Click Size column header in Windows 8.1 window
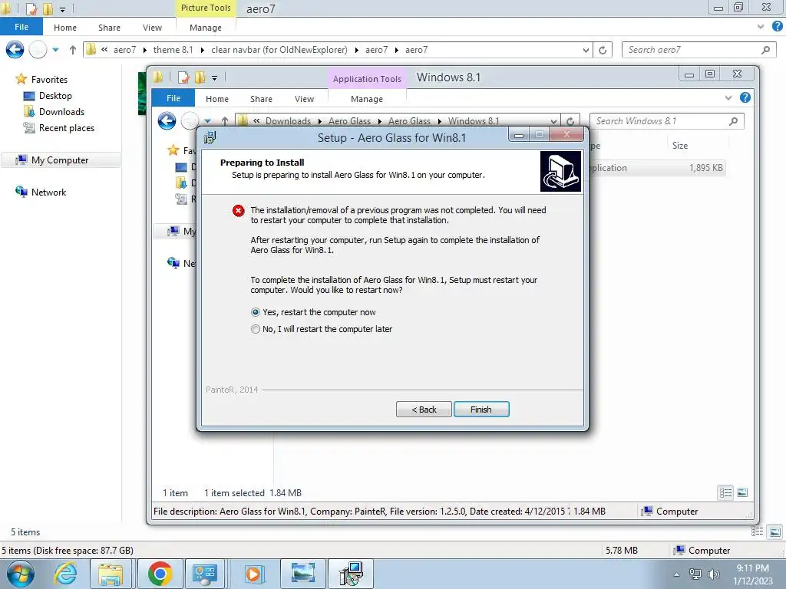This screenshot has height=589, width=786. pyautogui.click(x=680, y=145)
